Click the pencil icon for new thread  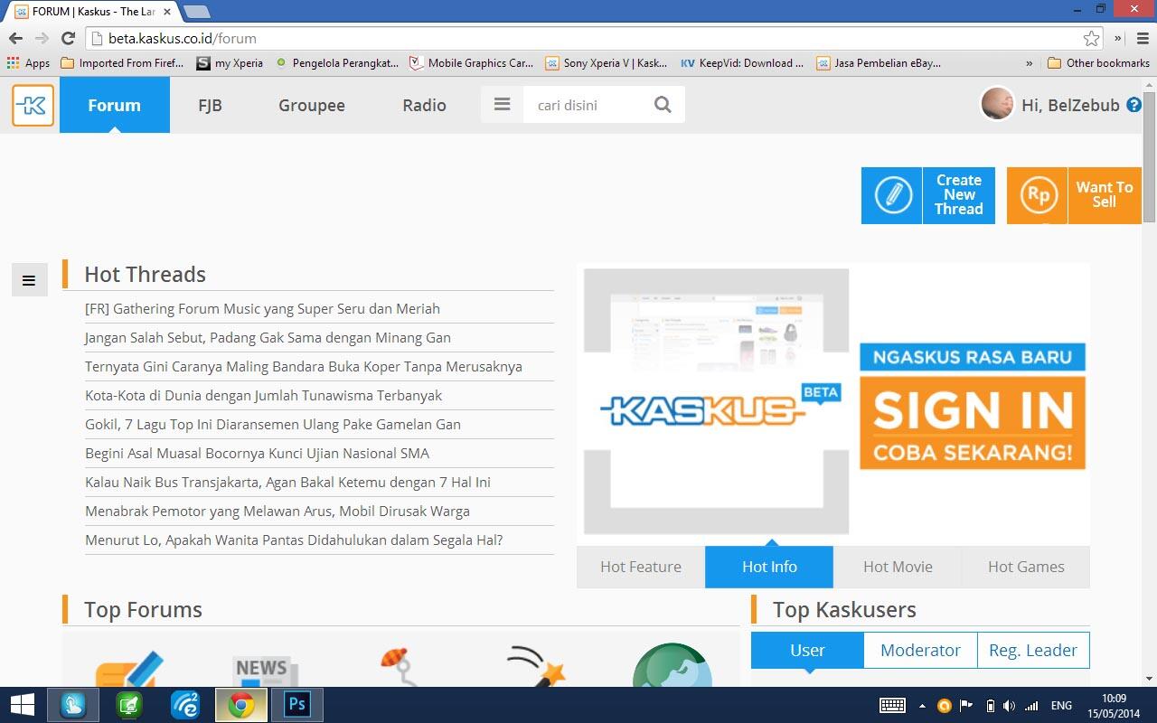point(892,195)
